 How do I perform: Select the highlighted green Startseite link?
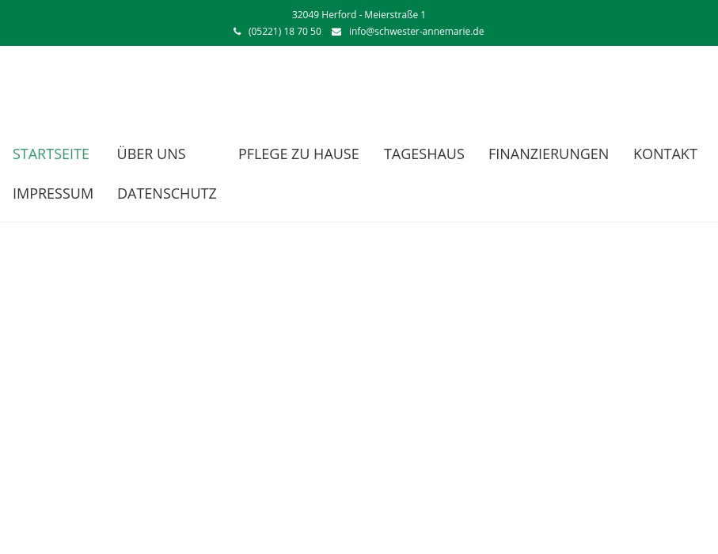(51, 154)
